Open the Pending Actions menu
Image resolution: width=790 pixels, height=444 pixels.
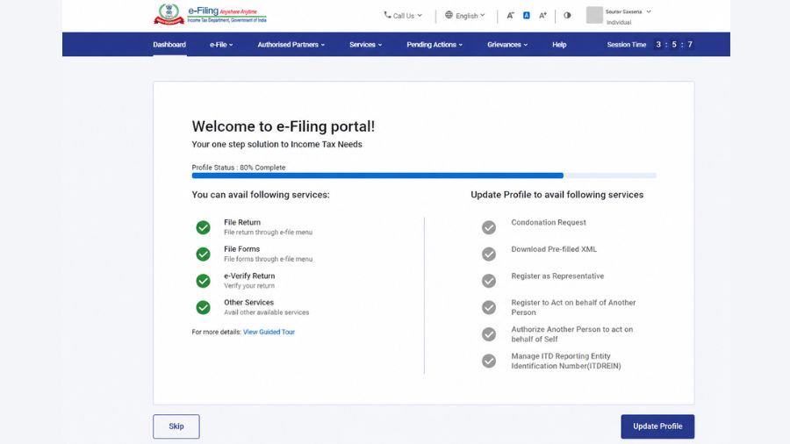434,44
